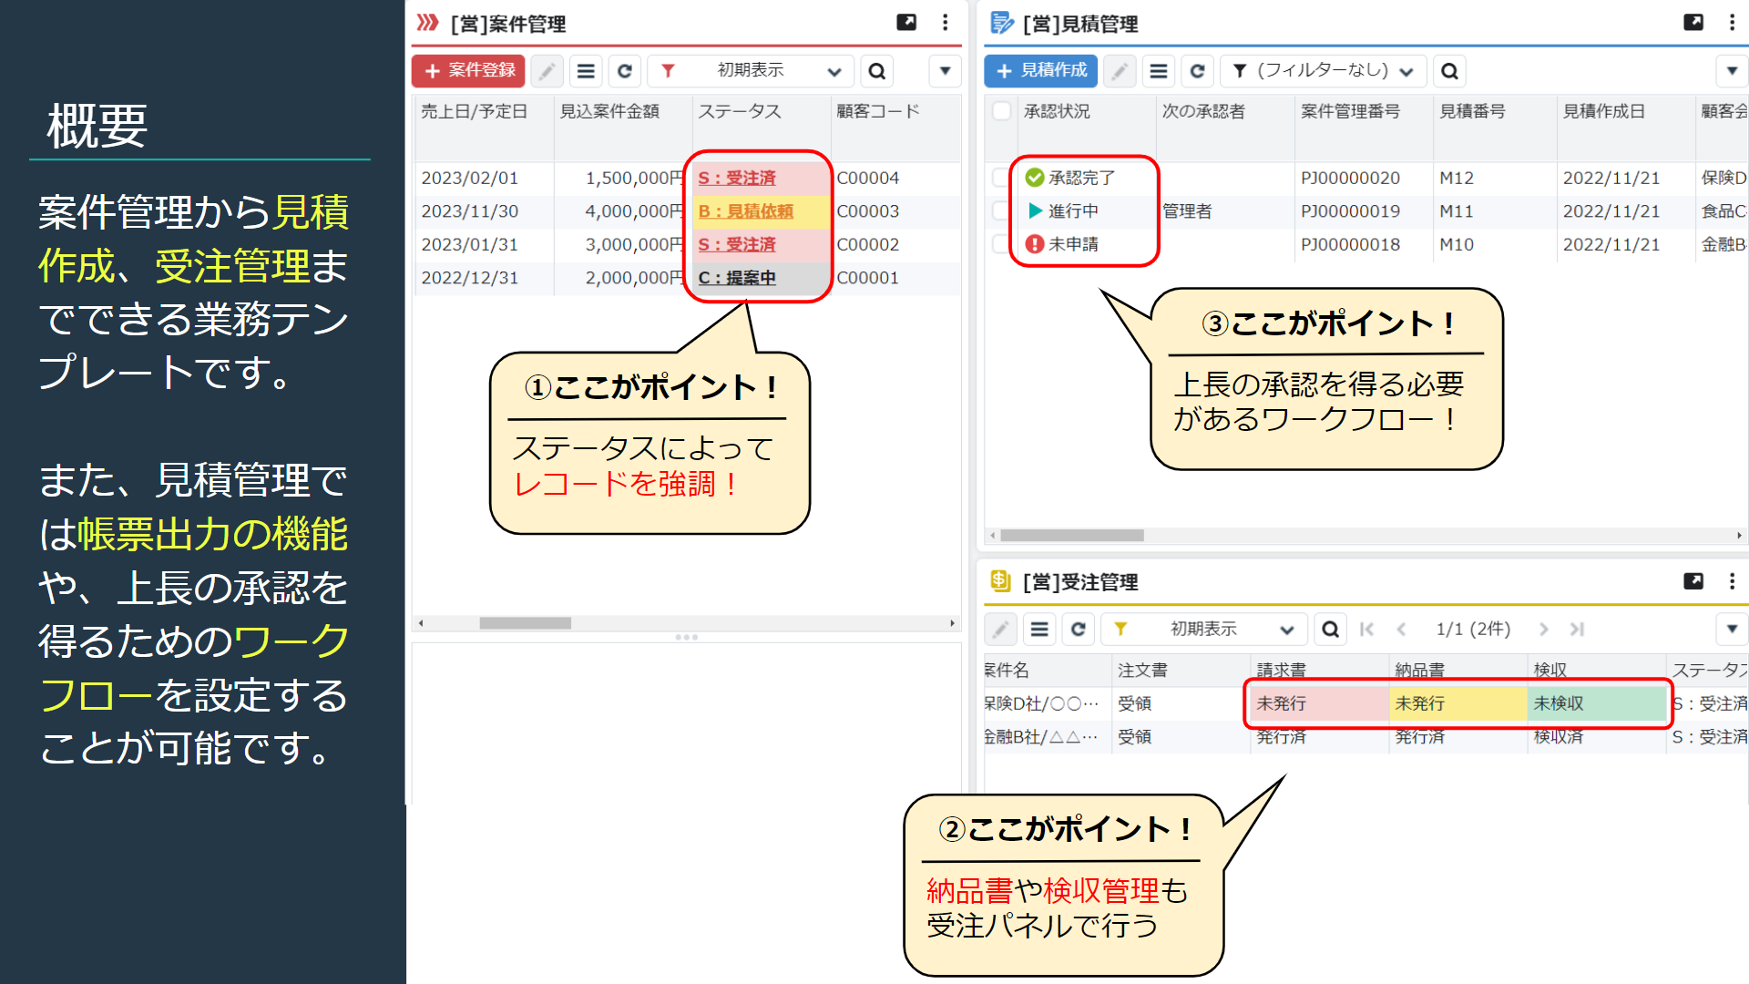Click the external-link icon on 見積管理 header

coord(1693,23)
